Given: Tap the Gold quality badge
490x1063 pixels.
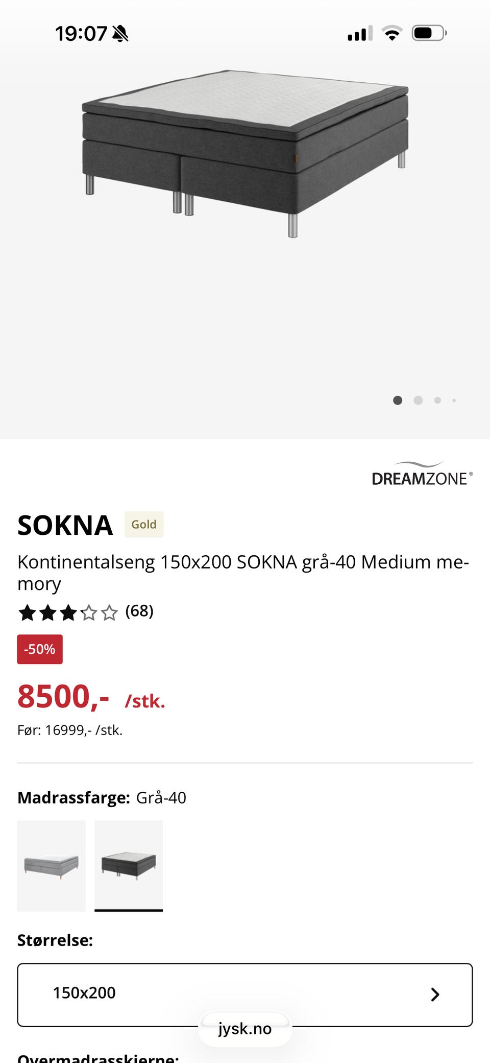Looking at the screenshot, I should 144,525.
